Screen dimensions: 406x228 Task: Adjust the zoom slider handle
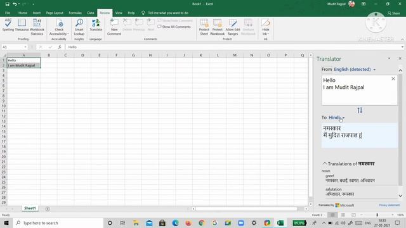point(377,215)
